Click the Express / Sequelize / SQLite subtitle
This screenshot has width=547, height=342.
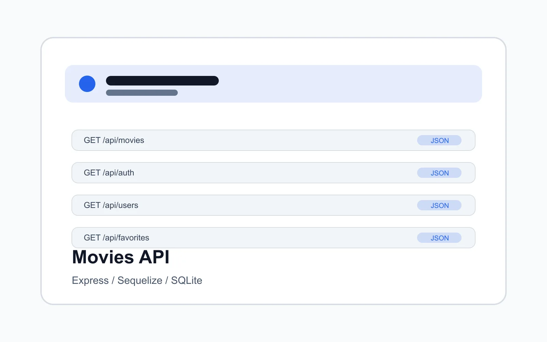tap(137, 280)
